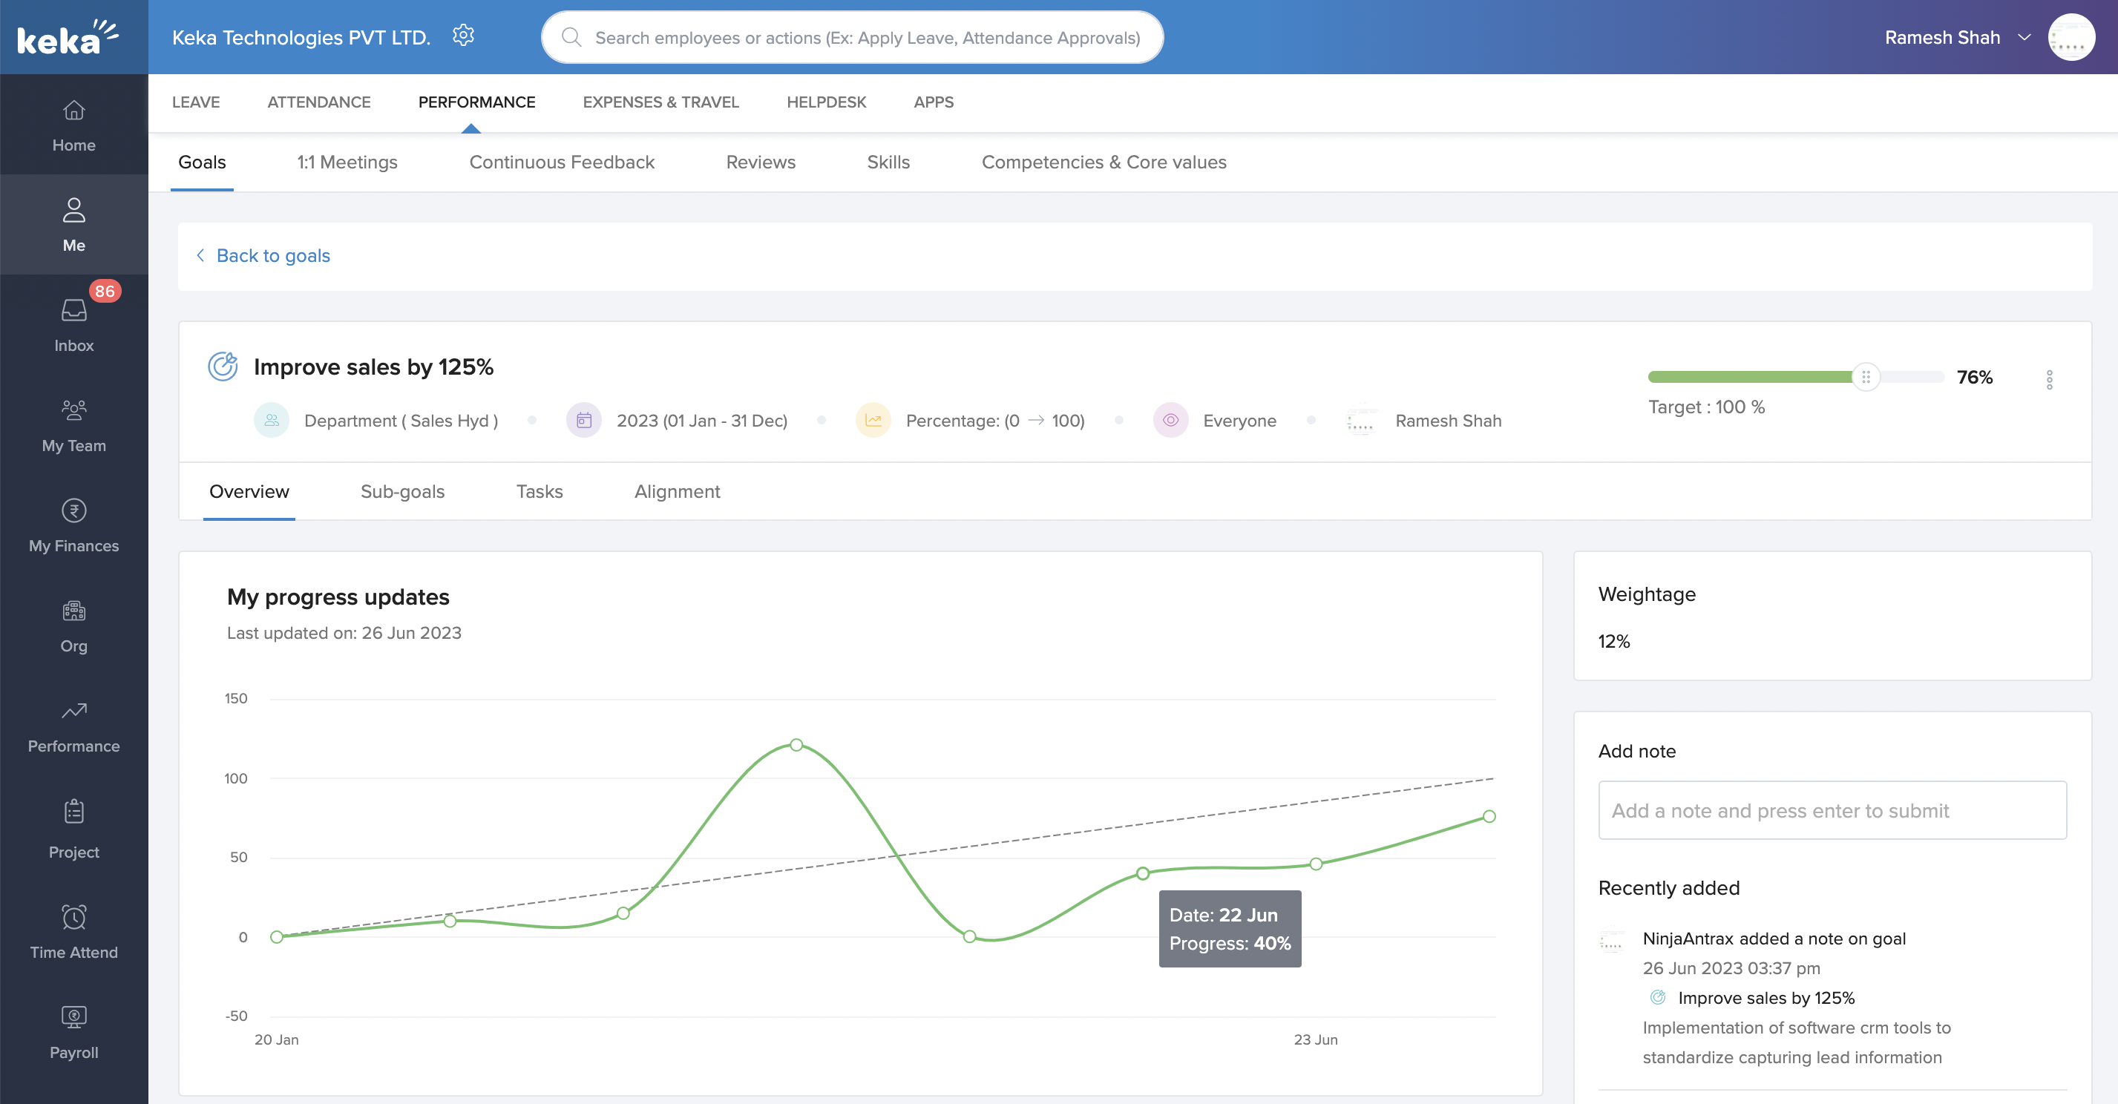Image resolution: width=2118 pixels, height=1104 pixels.
Task: Switch to the Sub-goals tab
Action: tap(402, 492)
